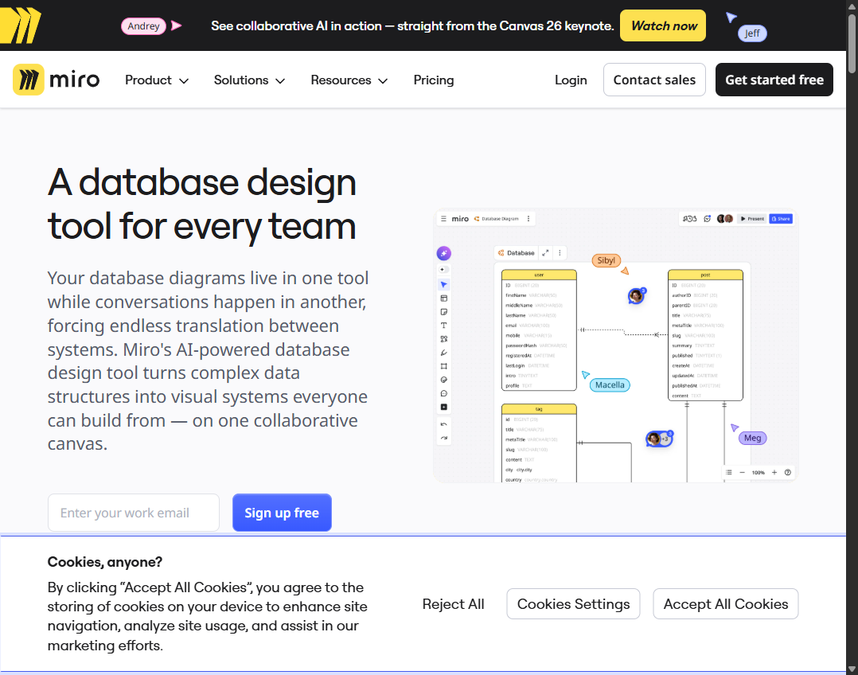Click the collaborator avatars in the board header

click(725, 218)
